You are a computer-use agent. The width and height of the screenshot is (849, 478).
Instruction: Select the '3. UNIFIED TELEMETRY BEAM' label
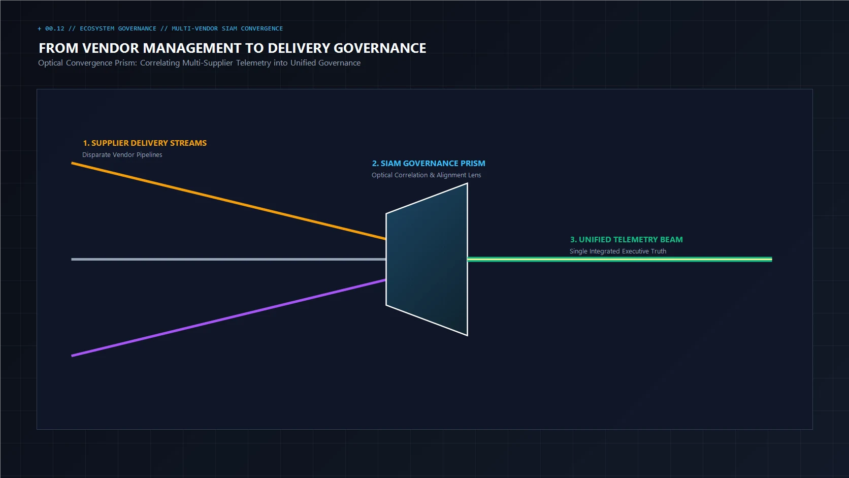[626, 240]
